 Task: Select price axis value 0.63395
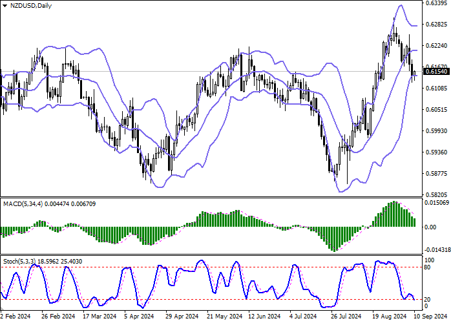[437, 3]
